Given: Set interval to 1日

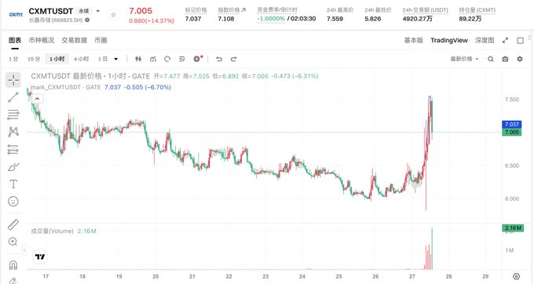Looking at the screenshot, I should tap(103, 59).
